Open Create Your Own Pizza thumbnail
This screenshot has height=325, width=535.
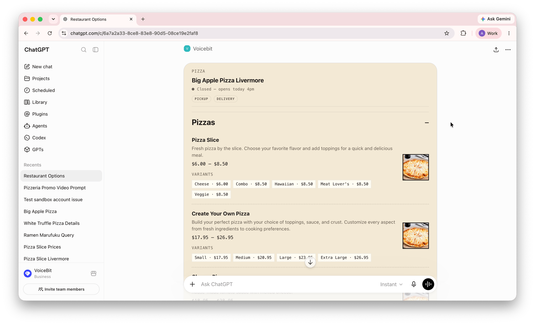click(416, 236)
